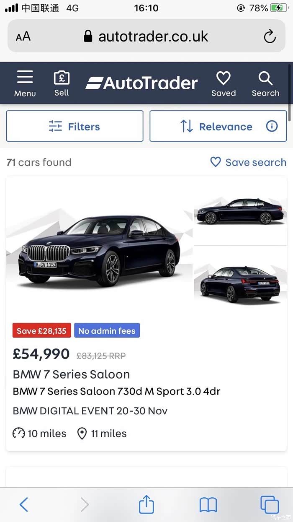Tap the autotrader.co.uk address bar
The width and height of the screenshot is (293, 522).
click(153, 36)
